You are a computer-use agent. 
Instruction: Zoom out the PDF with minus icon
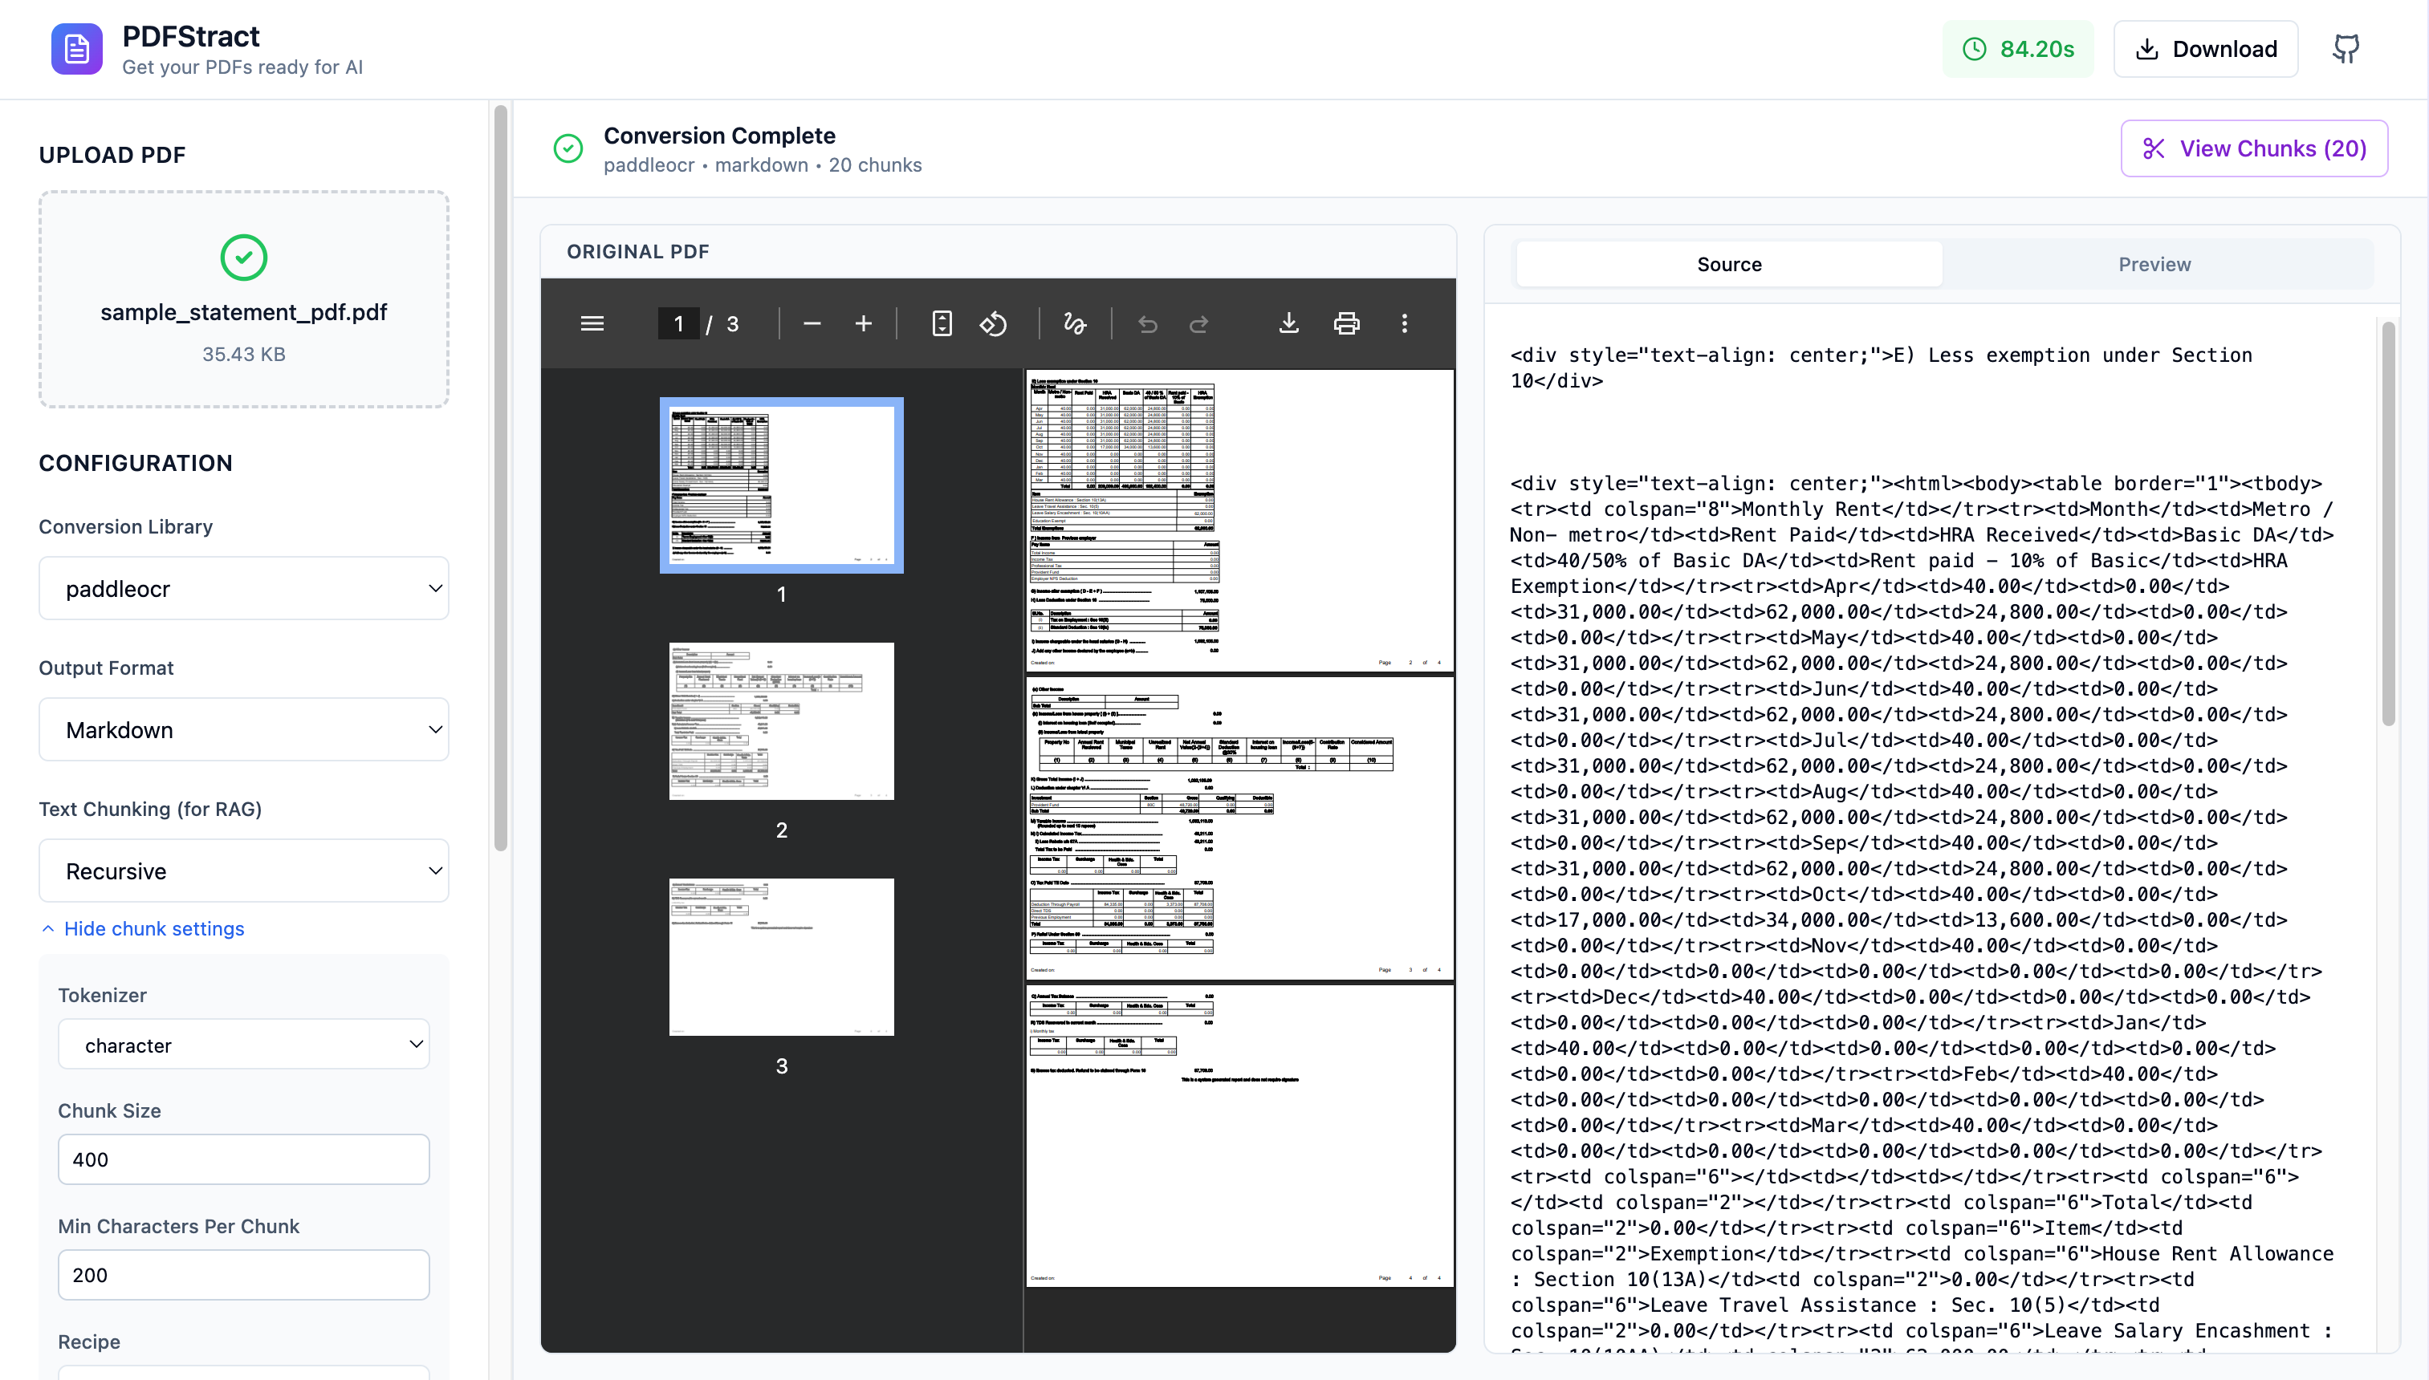click(x=812, y=323)
